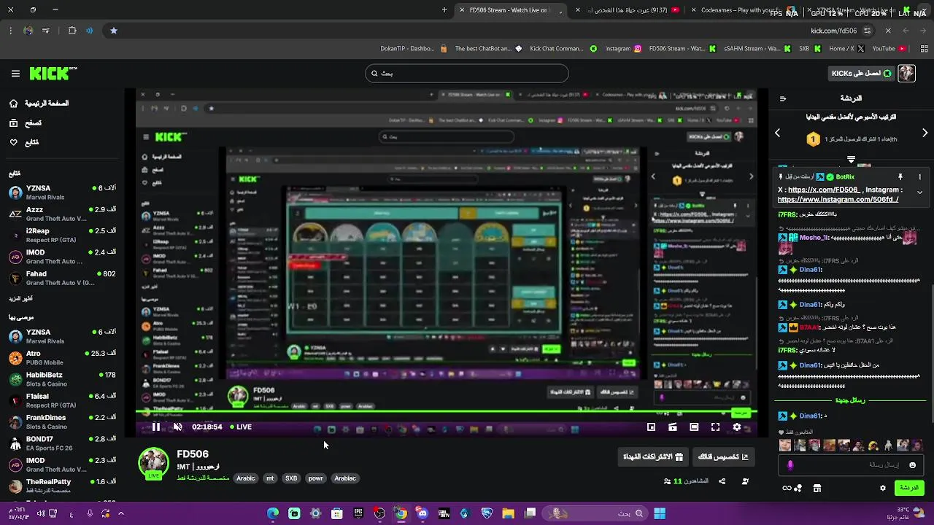This screenshot has height=525, width=934.
Task: Open pinned message options menu
Action: tap(919, 177)
